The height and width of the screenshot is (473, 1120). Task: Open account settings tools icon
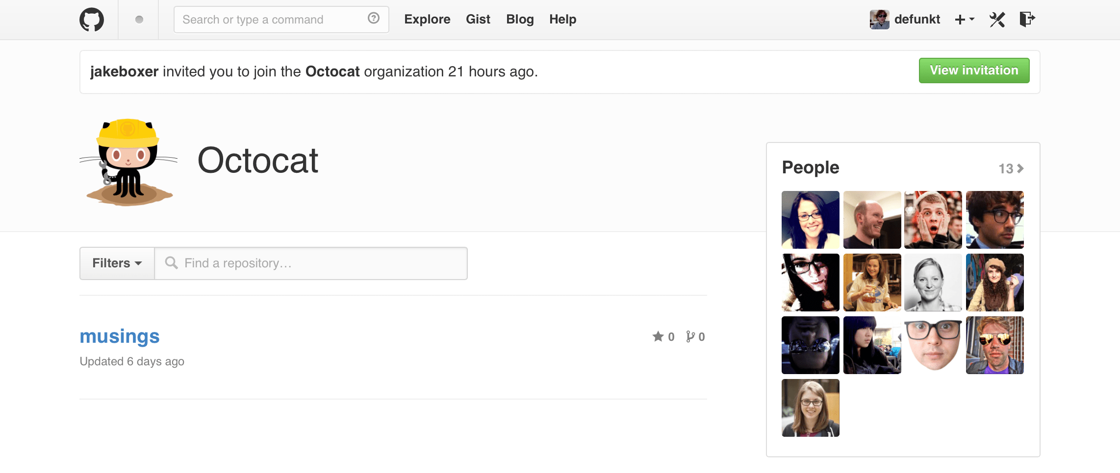tap(997, 20)
